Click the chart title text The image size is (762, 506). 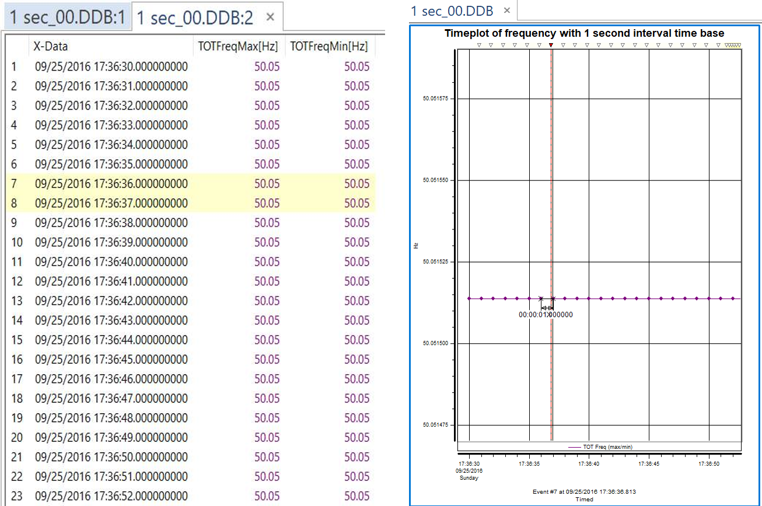[585, 33]
